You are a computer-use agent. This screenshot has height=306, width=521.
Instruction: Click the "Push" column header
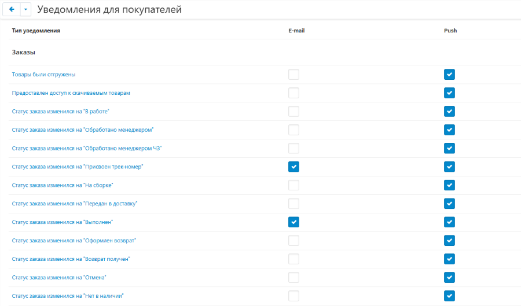point(450,31)
